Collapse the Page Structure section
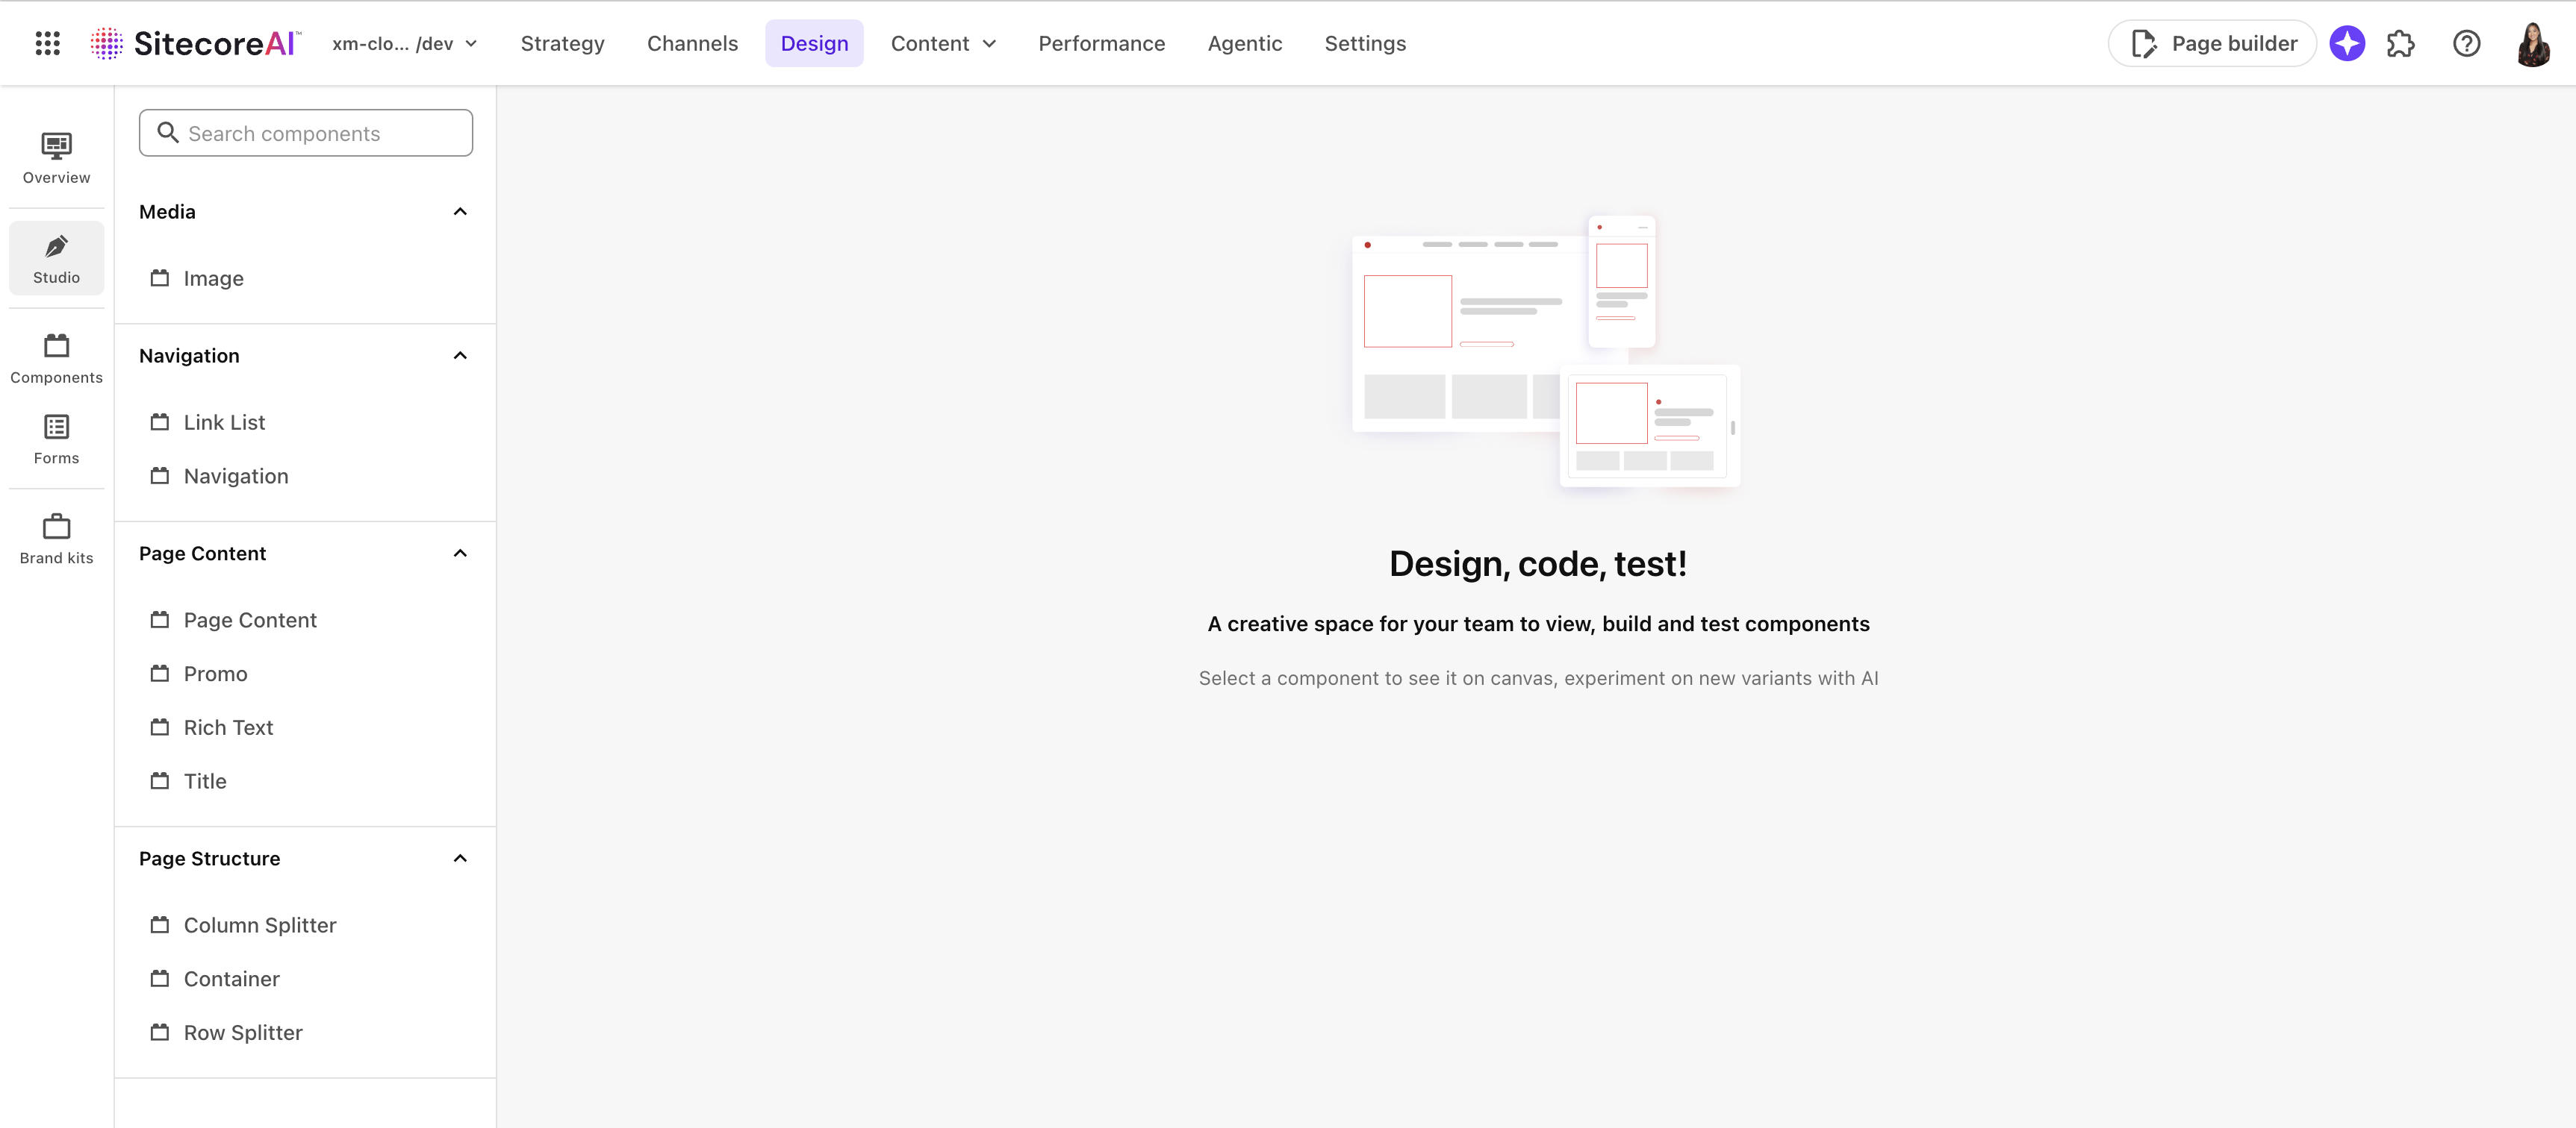The width and height of the screenshot is (2576, 1128). pyautogui.click(x=460, y=857)
